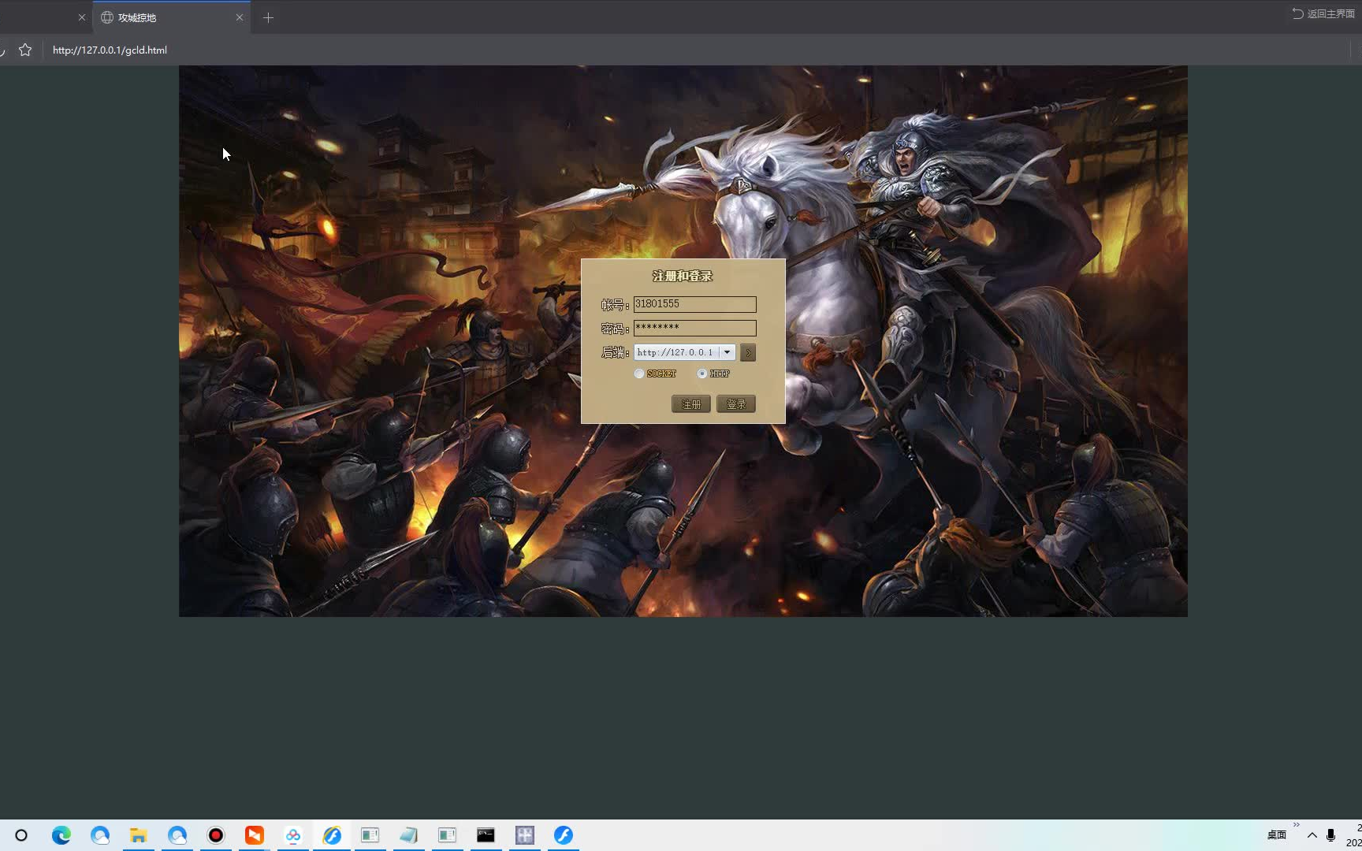1362x851 pixels.
Task: Click the 密码 password input field
Action: tap(694, 328)
